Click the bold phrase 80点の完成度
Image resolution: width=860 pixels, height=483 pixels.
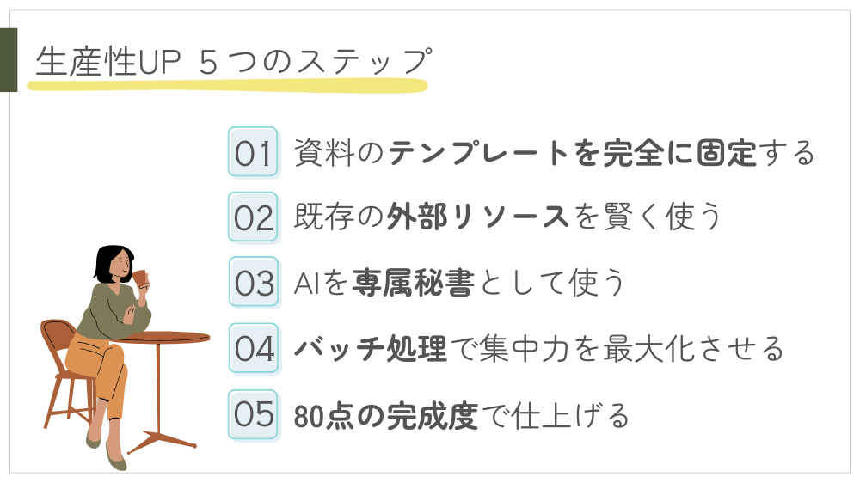click(385, 414)
